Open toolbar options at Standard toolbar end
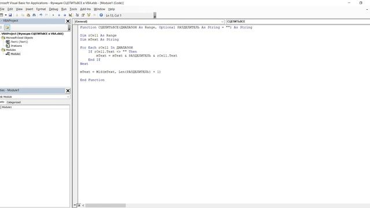Viewport: 370px width, 208px height. [155, 16]
